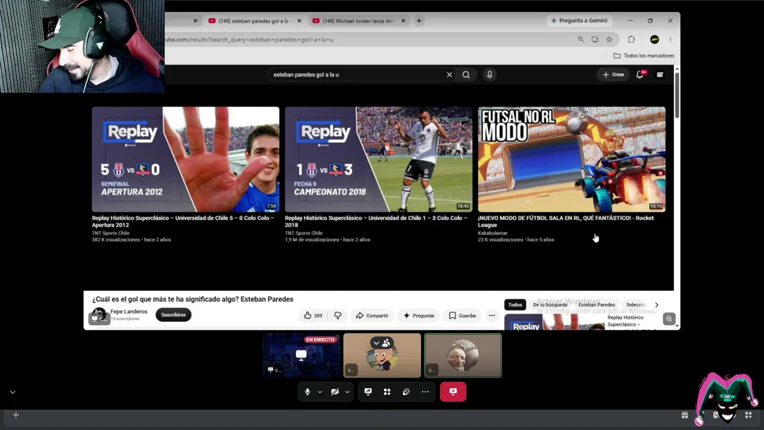Clear the YouTube search box text
Screen dimensions: 764x430
pyautogui.click(x=449, y=75)
